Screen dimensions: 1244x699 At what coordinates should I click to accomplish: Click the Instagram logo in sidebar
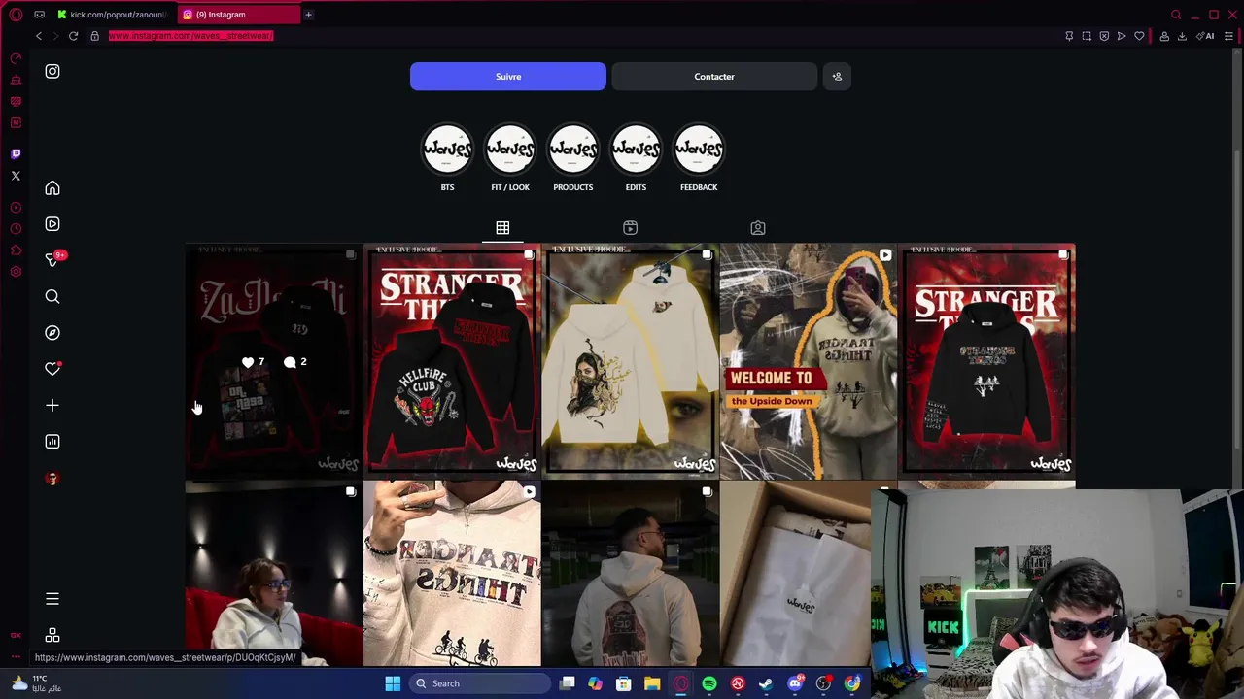tap(52, 71)
